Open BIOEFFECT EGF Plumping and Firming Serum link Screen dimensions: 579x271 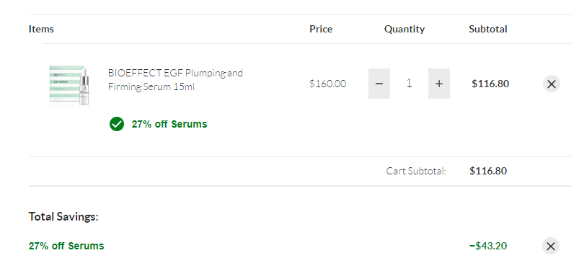tap(175, 80)
